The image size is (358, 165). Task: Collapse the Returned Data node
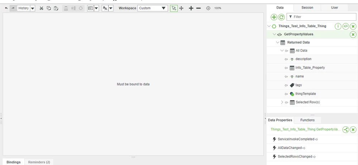(x=278, y=42)
